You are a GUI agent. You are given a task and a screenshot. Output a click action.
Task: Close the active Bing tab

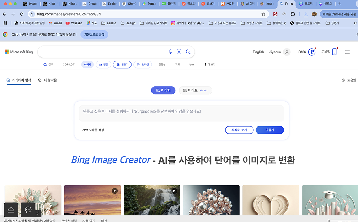[x=292, y=4]
